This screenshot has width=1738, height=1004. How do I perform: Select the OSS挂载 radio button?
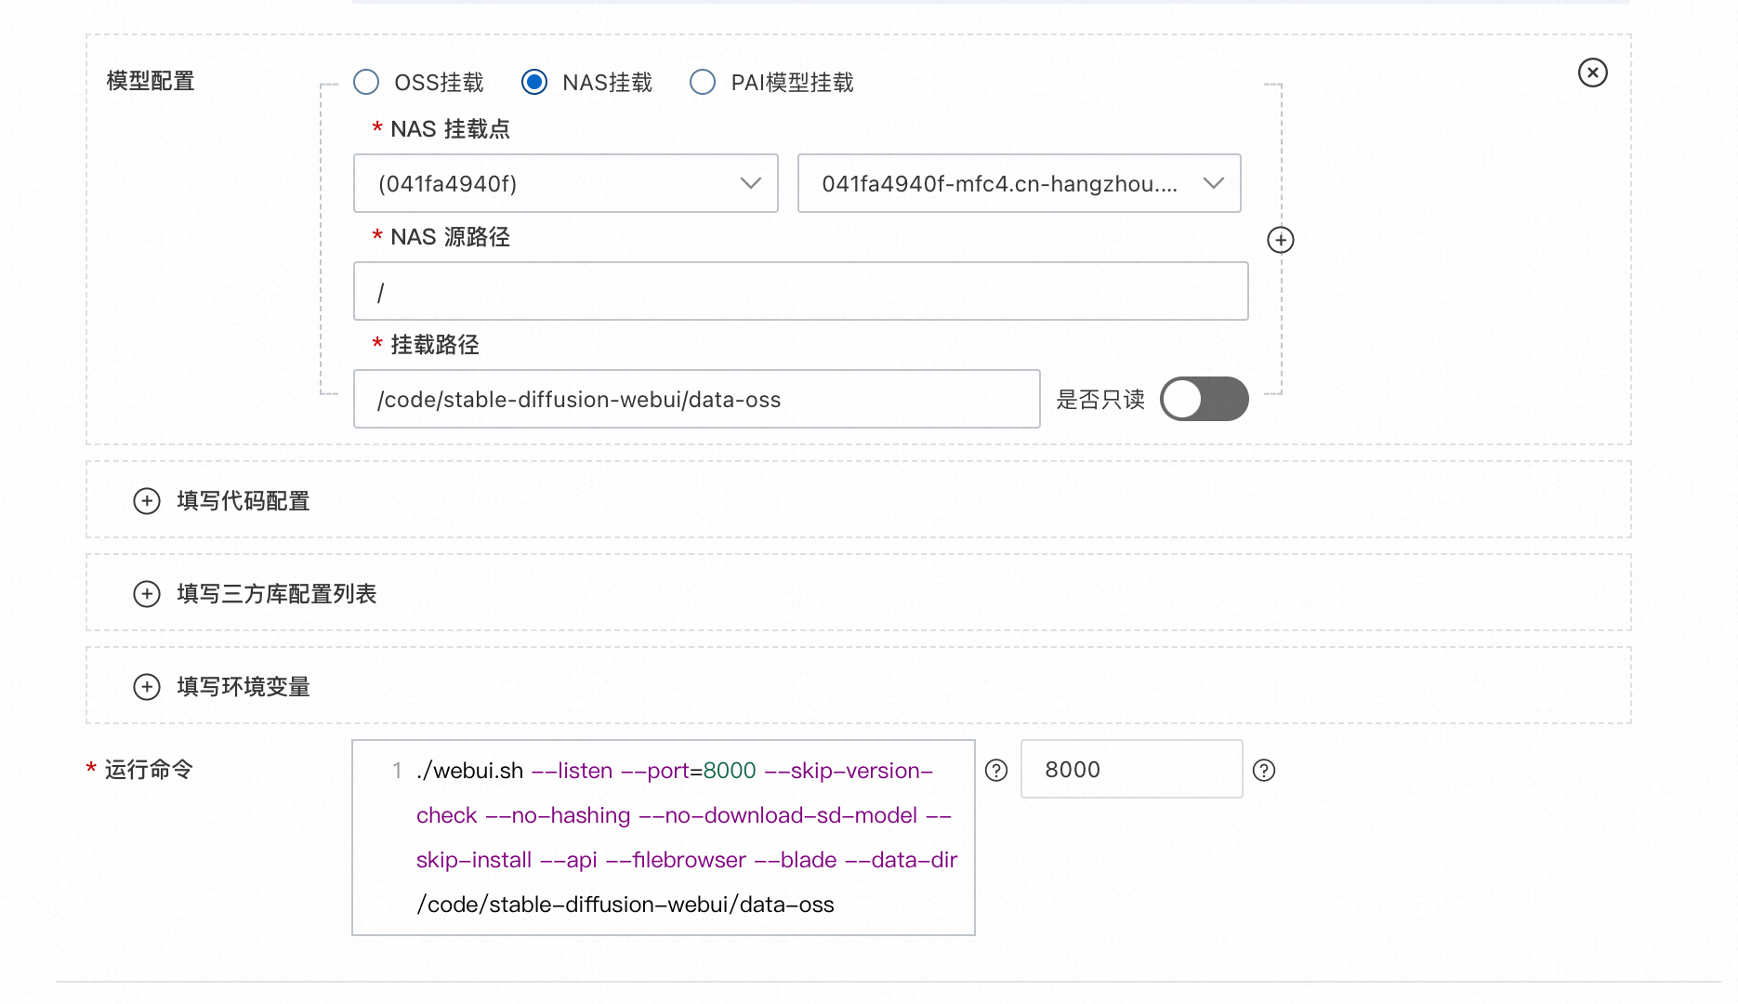365,82
